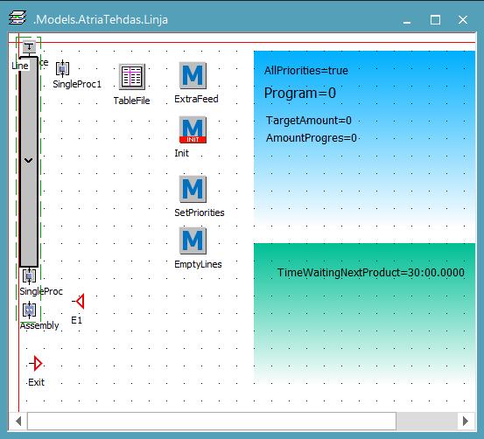Select the EmptyLines method icon
This screenshot has width=484, height=439.
click(x=193, y=240)
